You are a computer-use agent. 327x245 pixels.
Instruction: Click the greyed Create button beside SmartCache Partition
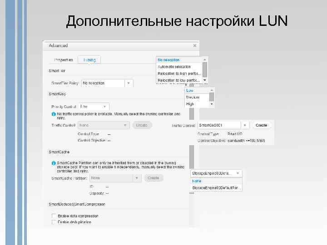click(154, 178)
